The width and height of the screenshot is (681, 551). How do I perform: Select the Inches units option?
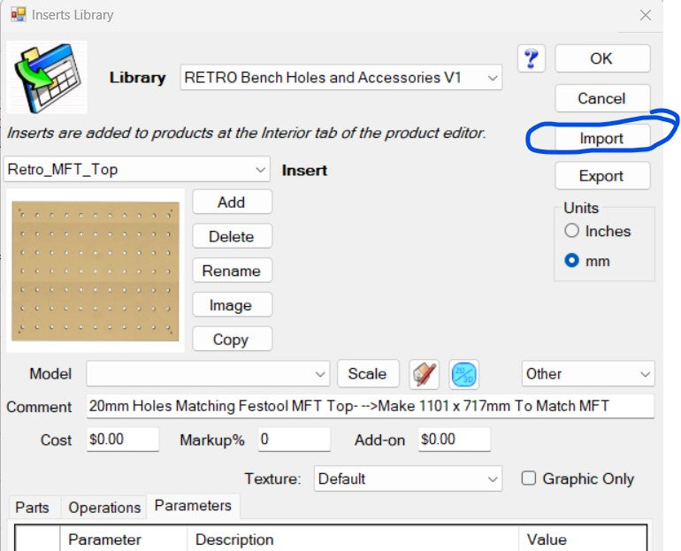pos(572,232)
